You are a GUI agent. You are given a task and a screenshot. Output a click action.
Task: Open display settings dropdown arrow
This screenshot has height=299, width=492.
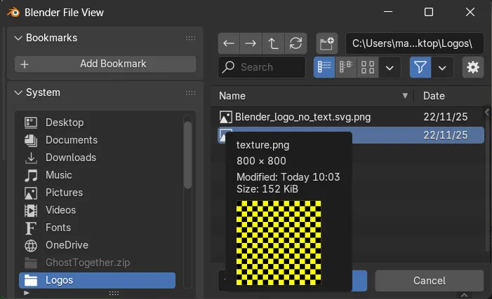(390, 67)
